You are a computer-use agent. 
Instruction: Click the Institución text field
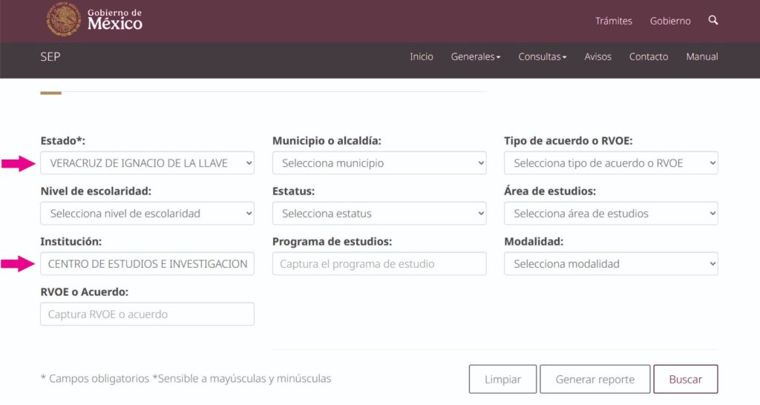pos(147,264)
